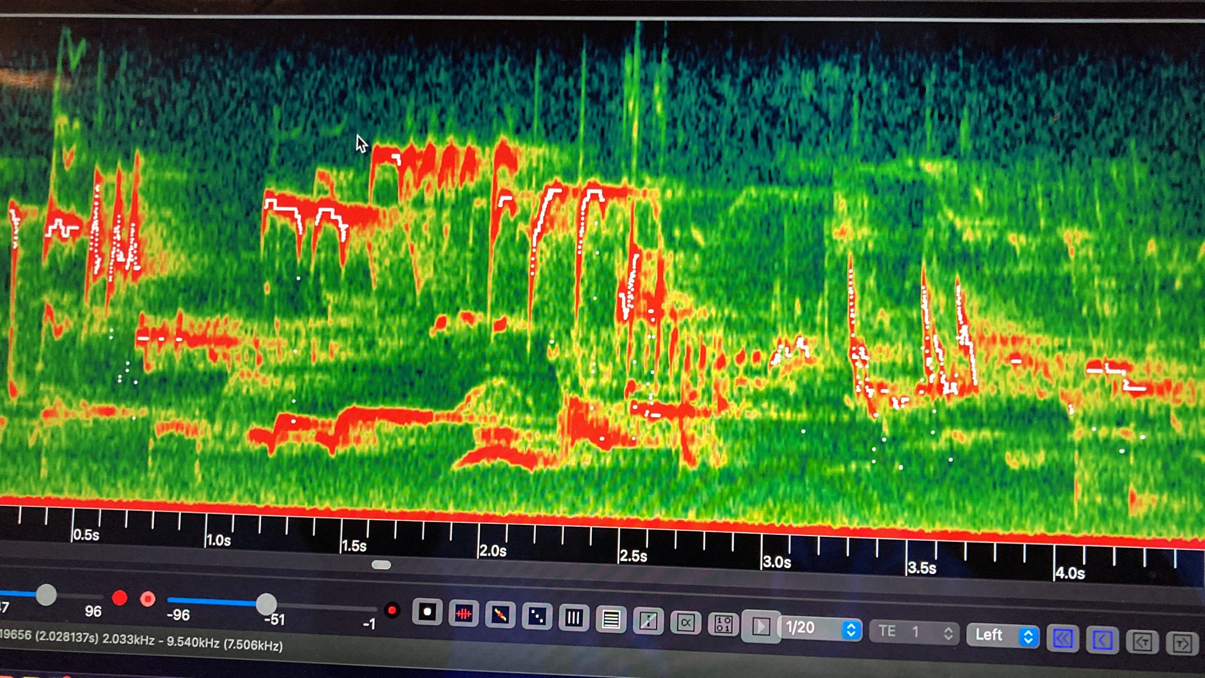The image size is (1205, 678).
Task: Click the 1.5s mark on the time axis
Action: pos(354,546)
